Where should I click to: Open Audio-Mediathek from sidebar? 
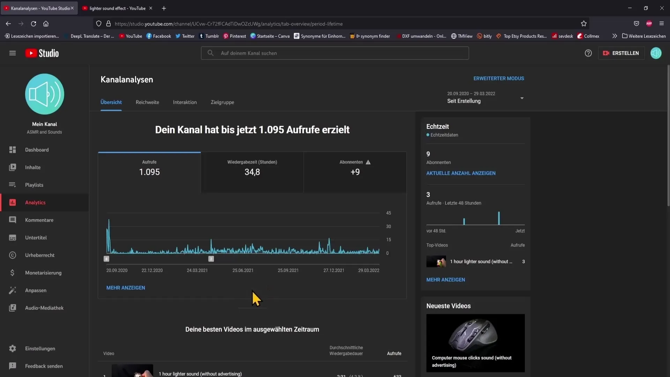44,308
